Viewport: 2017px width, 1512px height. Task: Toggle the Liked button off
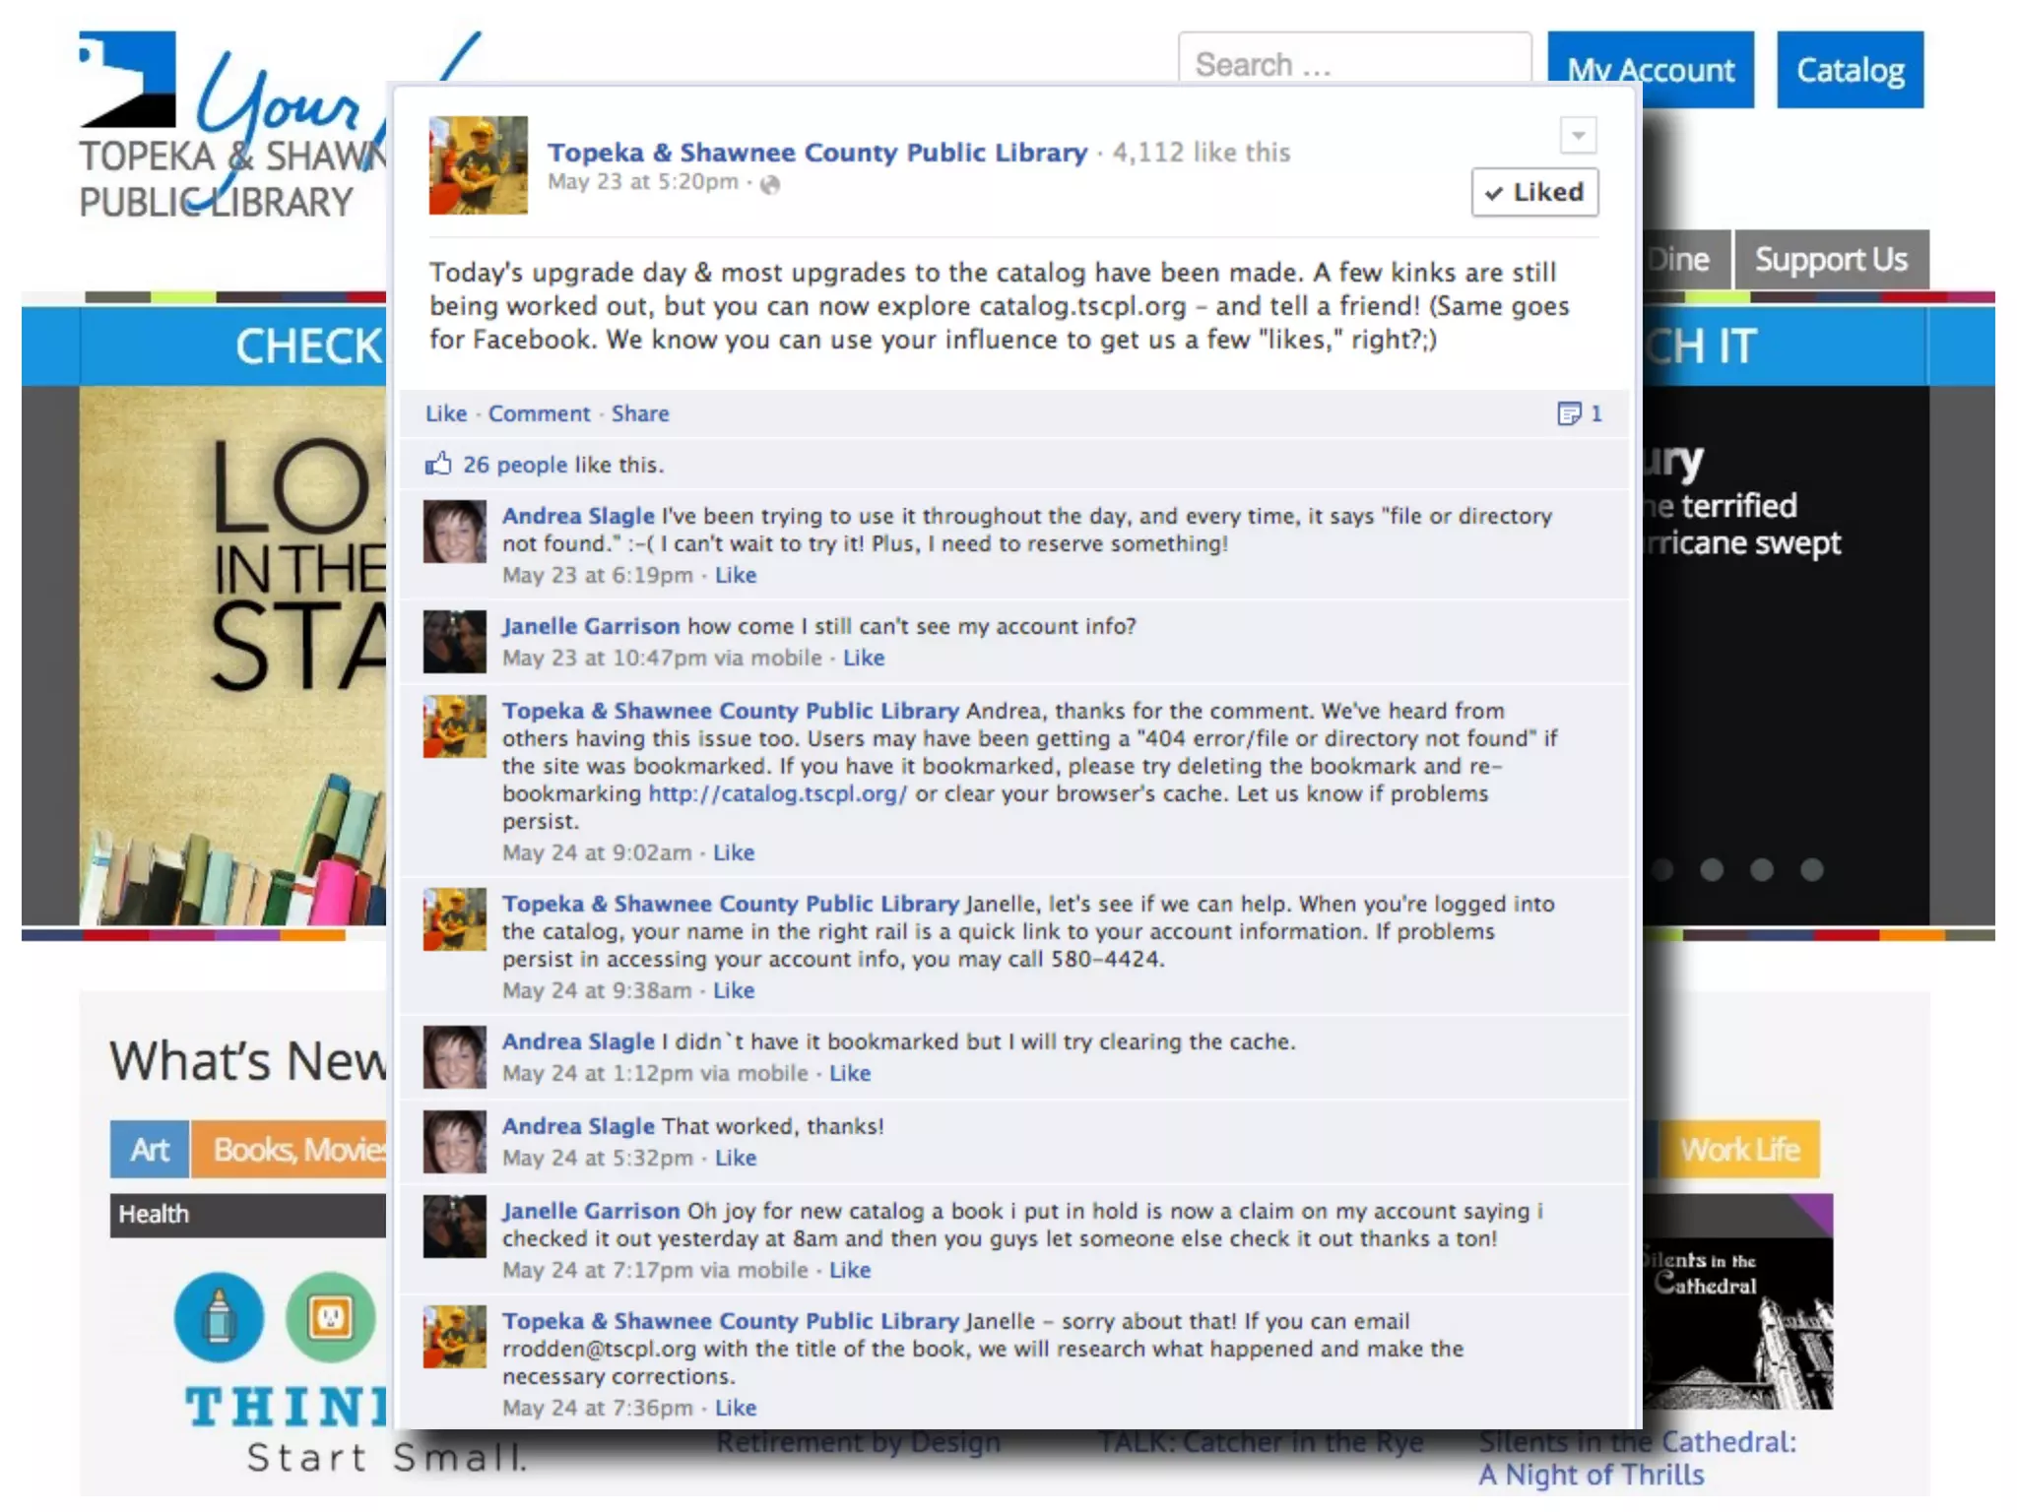click(x=1533, y=192)
